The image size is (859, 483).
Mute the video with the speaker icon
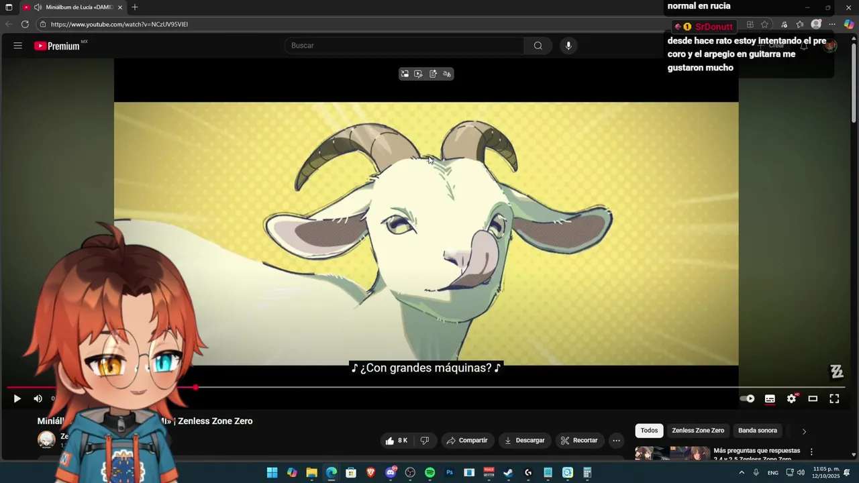(x=38, y=398)
